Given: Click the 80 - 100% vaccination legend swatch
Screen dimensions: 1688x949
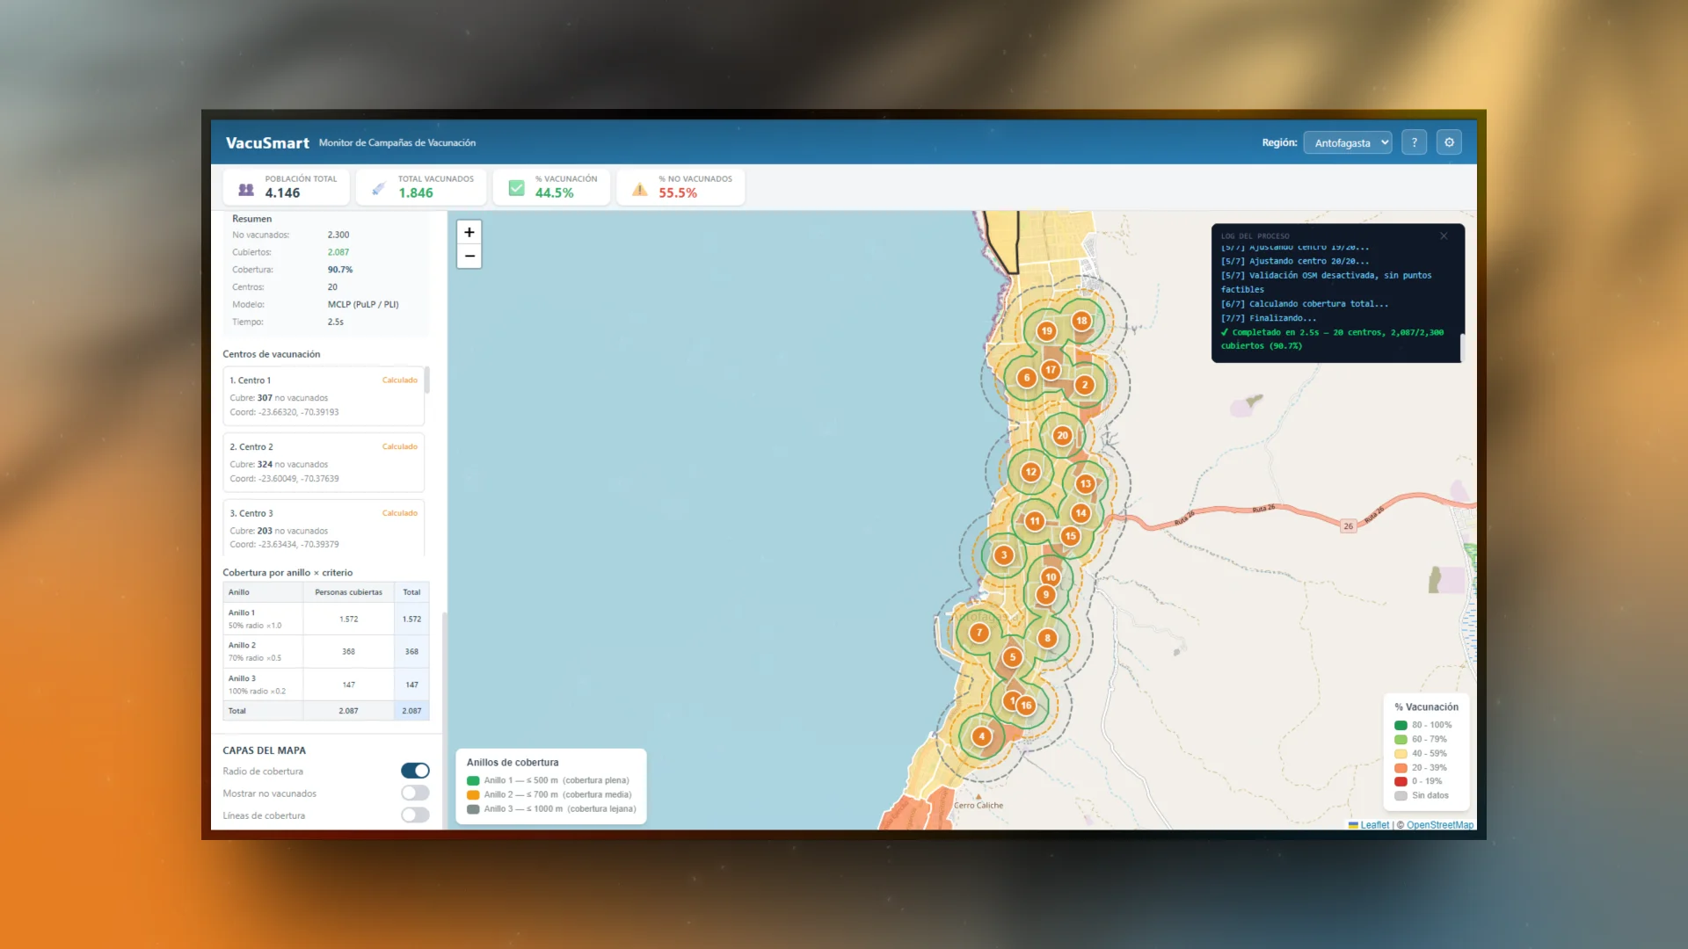Looking at the screenshot, I should (x=1401, y=725).
